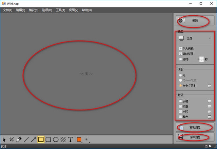Select the pen drawing tool

pos(19,139)
